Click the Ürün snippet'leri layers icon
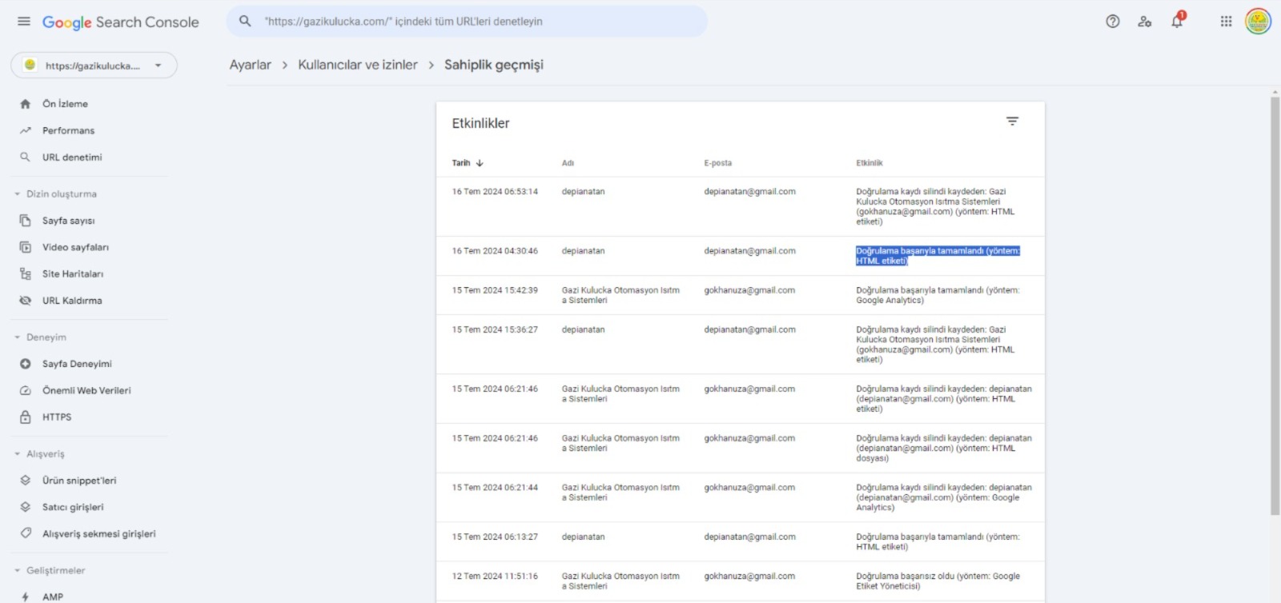Image resolution: width=1281 pixels, height=603 pixels. click(26, 481)
